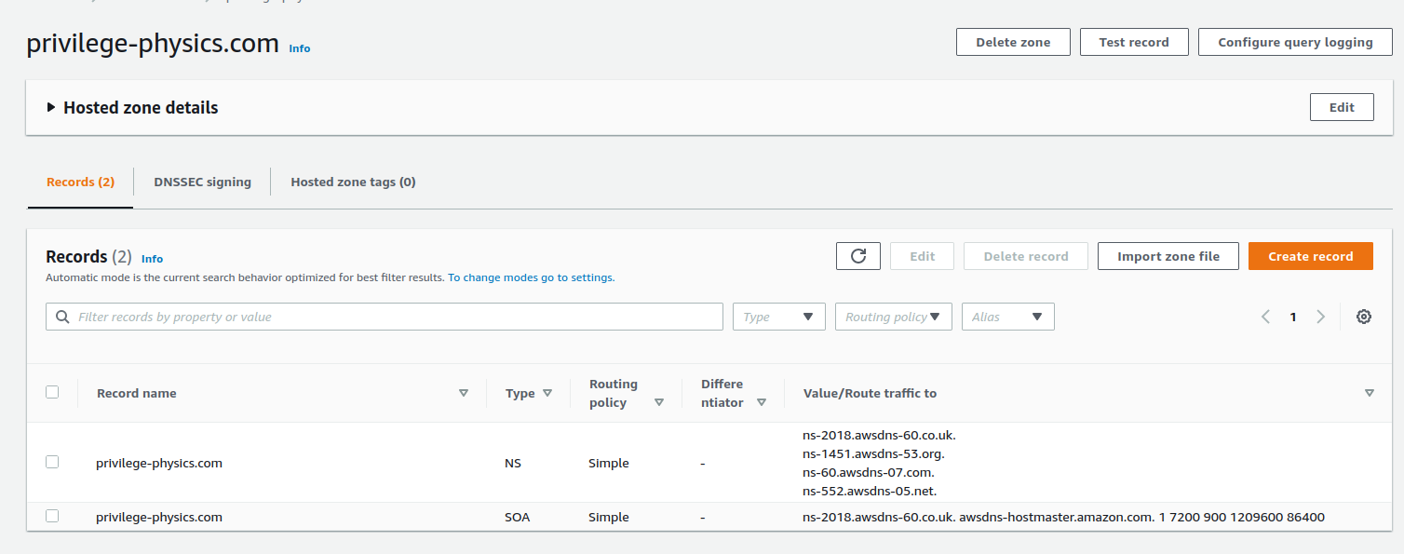Screen dimensions: 1404x554
Task: Click the SOA type cell
Action: coord(518,517)
